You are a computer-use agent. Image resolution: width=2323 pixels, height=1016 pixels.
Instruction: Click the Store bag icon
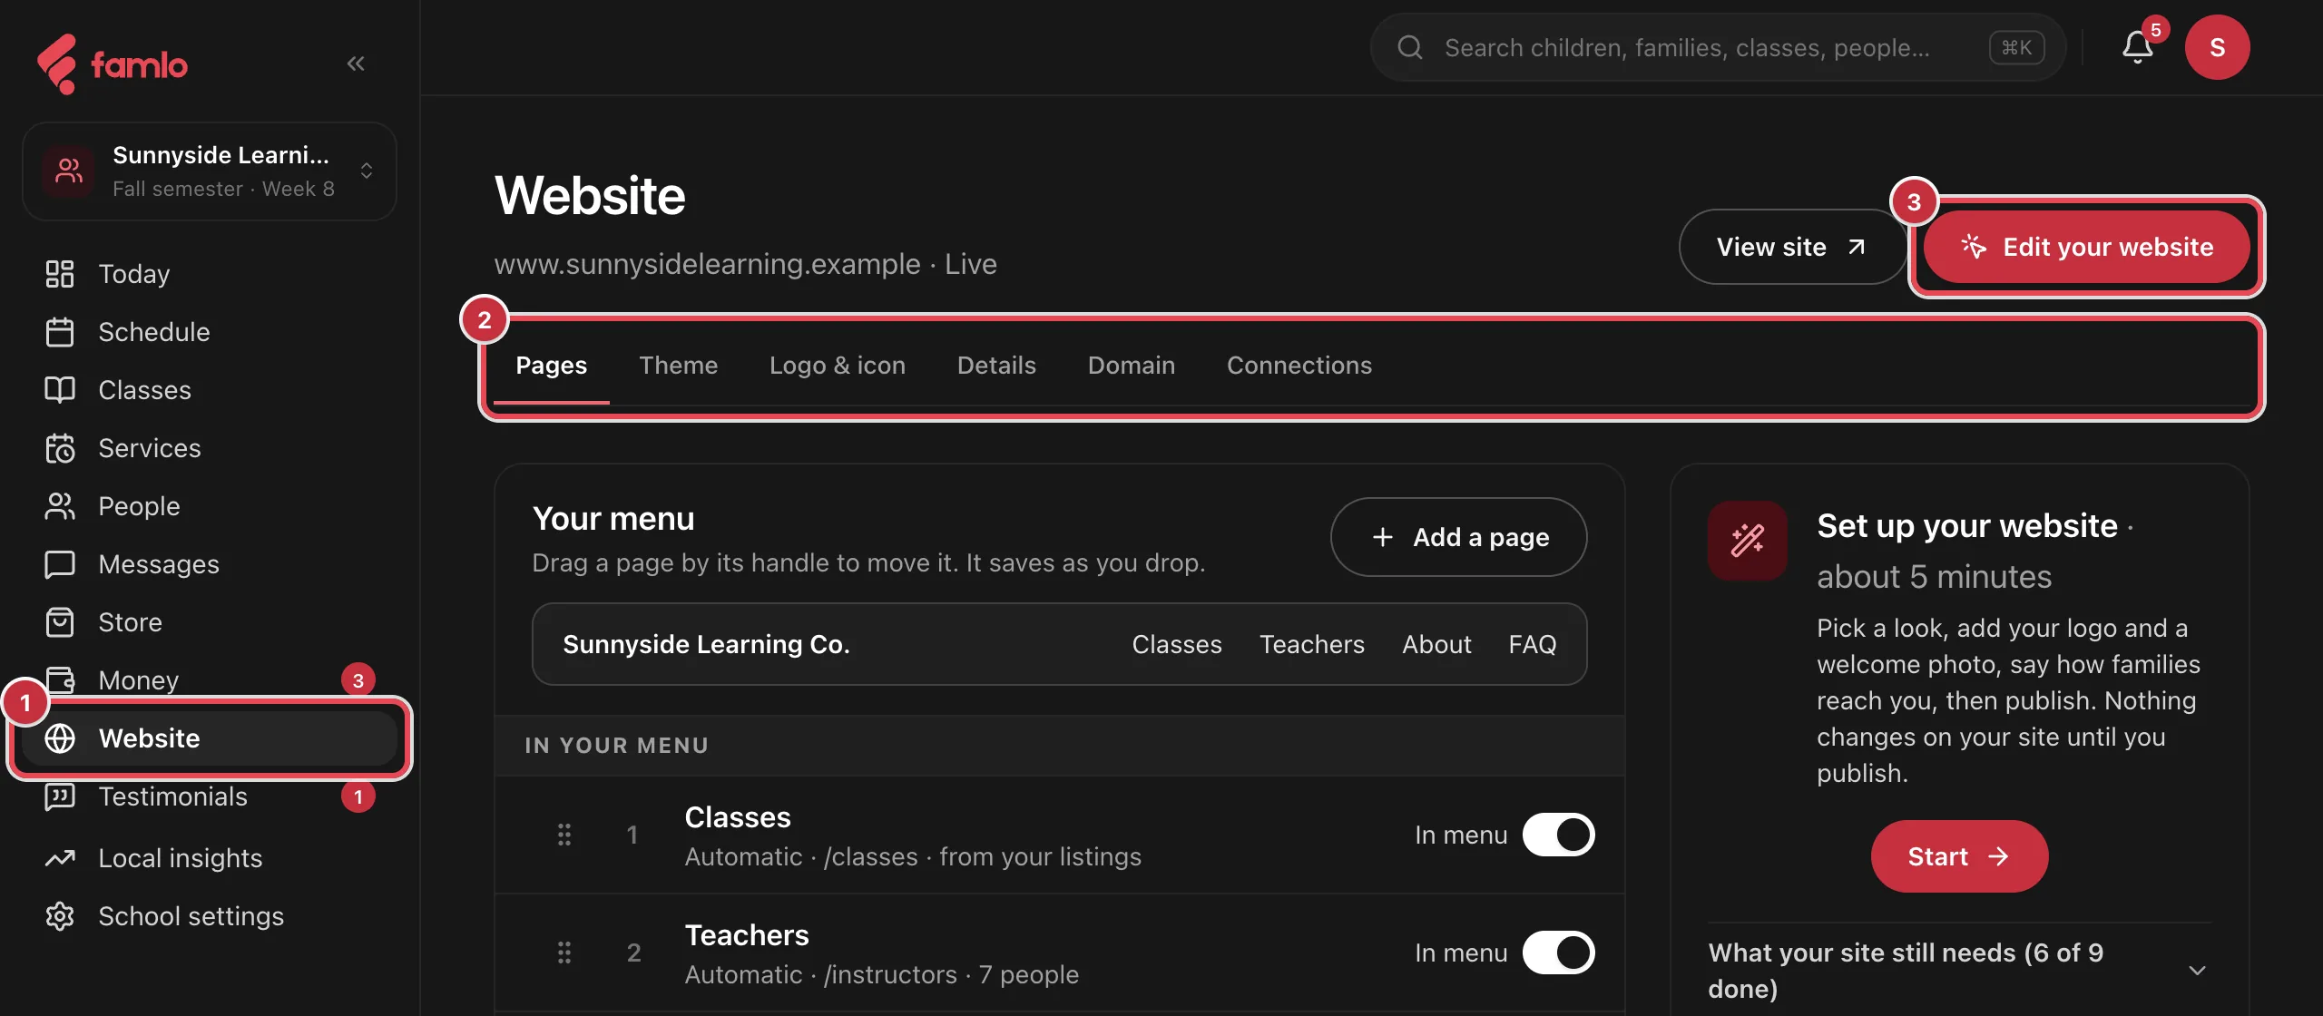click(60, 622)
